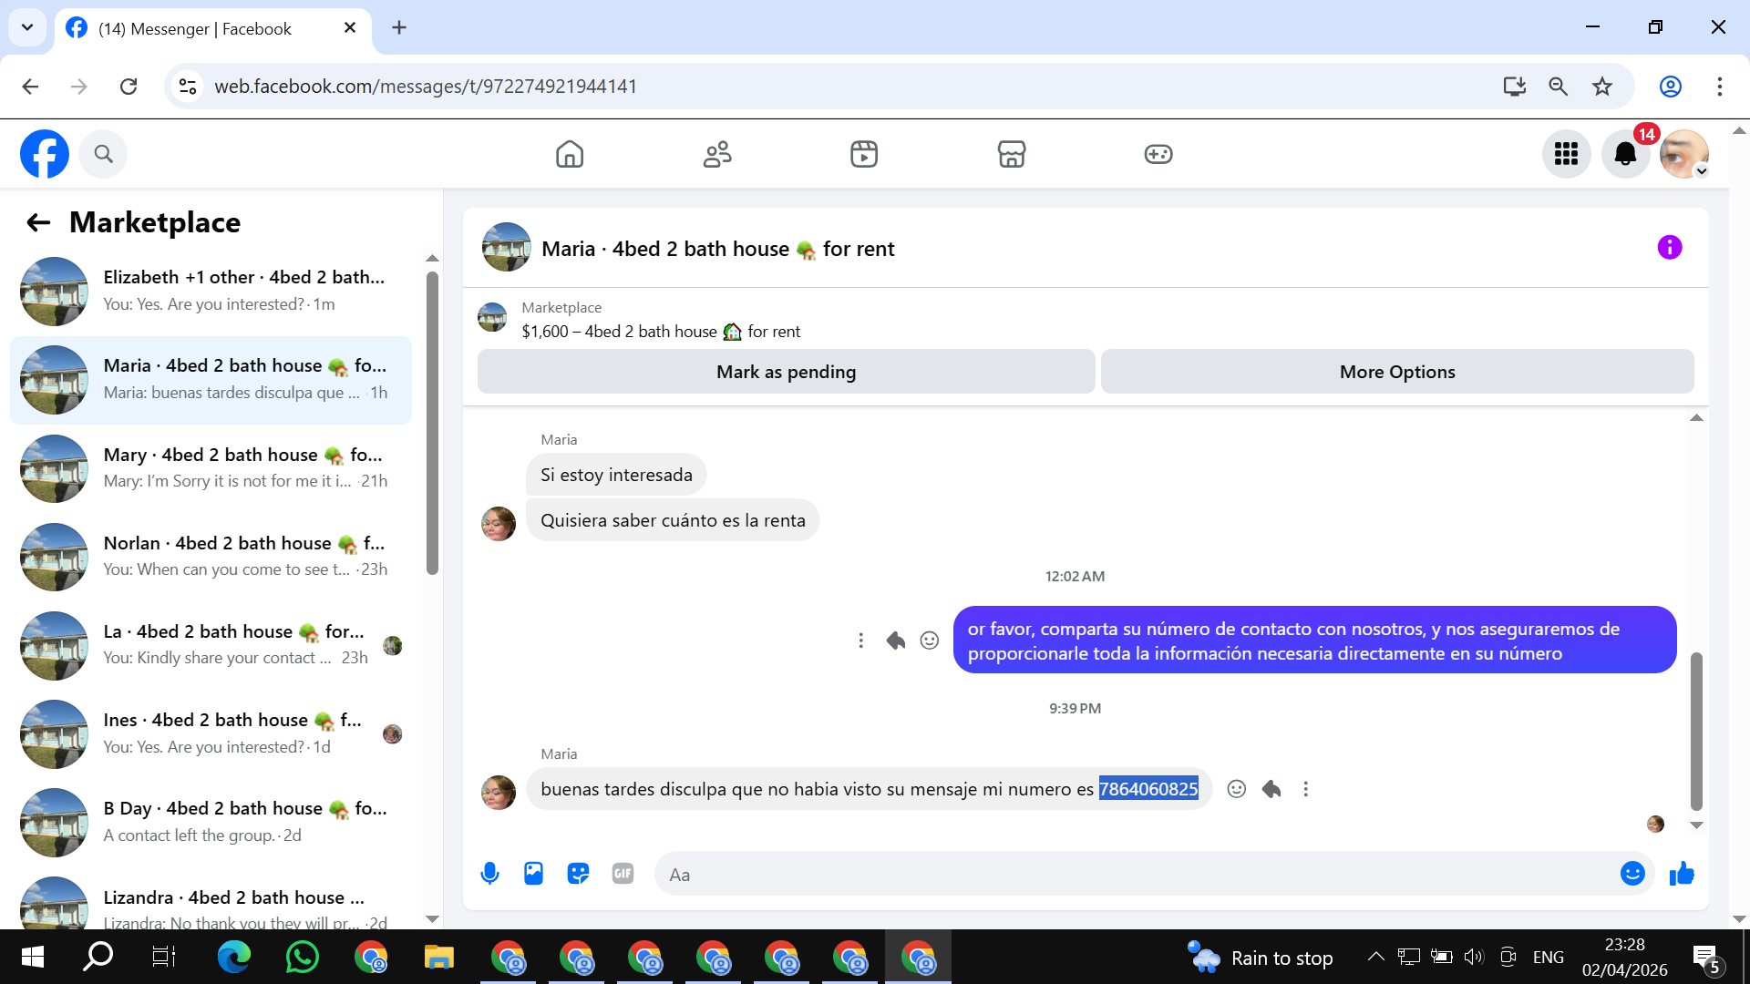Reply to Maria's phone number message

pos(1271,789)
